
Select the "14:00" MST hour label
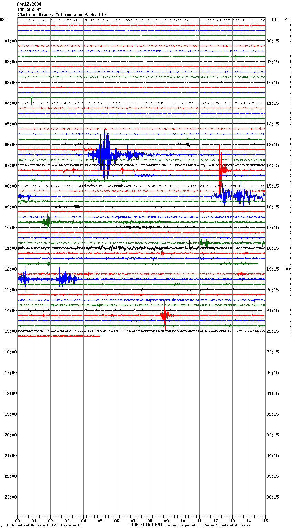click(x=11, y=311)
